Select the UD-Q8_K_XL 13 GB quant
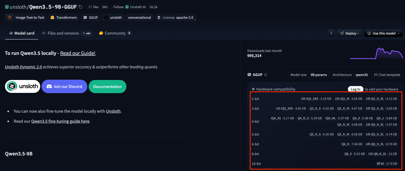The height and width of the screenshot is (171, 405). point(383,154)
